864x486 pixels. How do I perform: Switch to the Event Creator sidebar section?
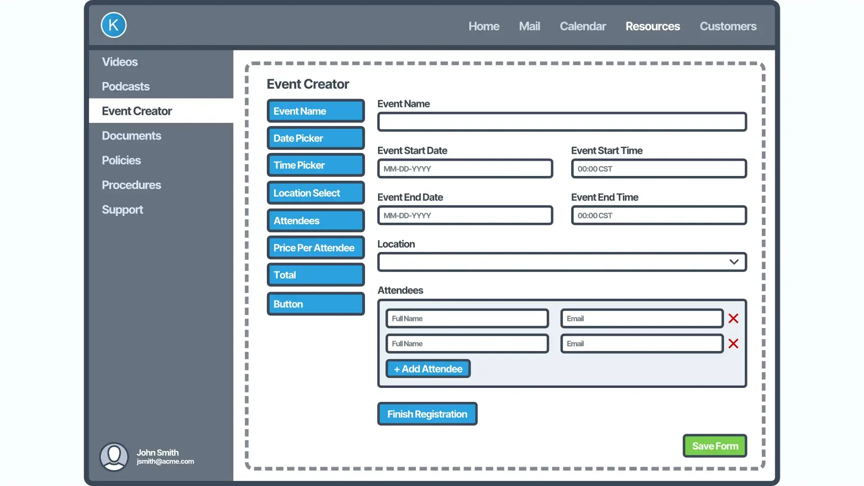[x=137, y=111]
